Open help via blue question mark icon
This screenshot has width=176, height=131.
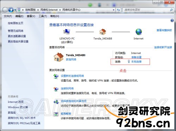pyautogui.click(x=172, y=21)
